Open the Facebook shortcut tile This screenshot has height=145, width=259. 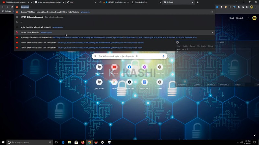tap(129, 67)
